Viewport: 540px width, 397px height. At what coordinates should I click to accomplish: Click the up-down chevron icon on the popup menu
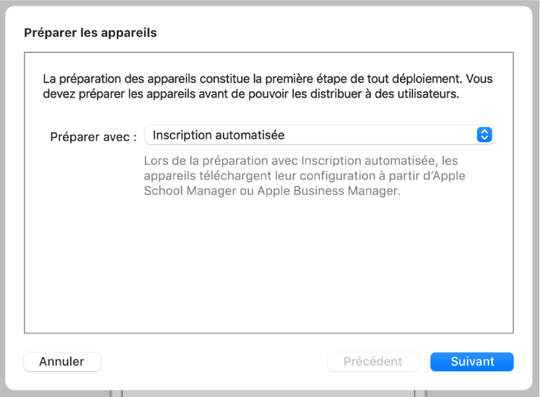tap(484, 135)
